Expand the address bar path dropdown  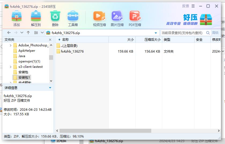[x=156, y=33]
